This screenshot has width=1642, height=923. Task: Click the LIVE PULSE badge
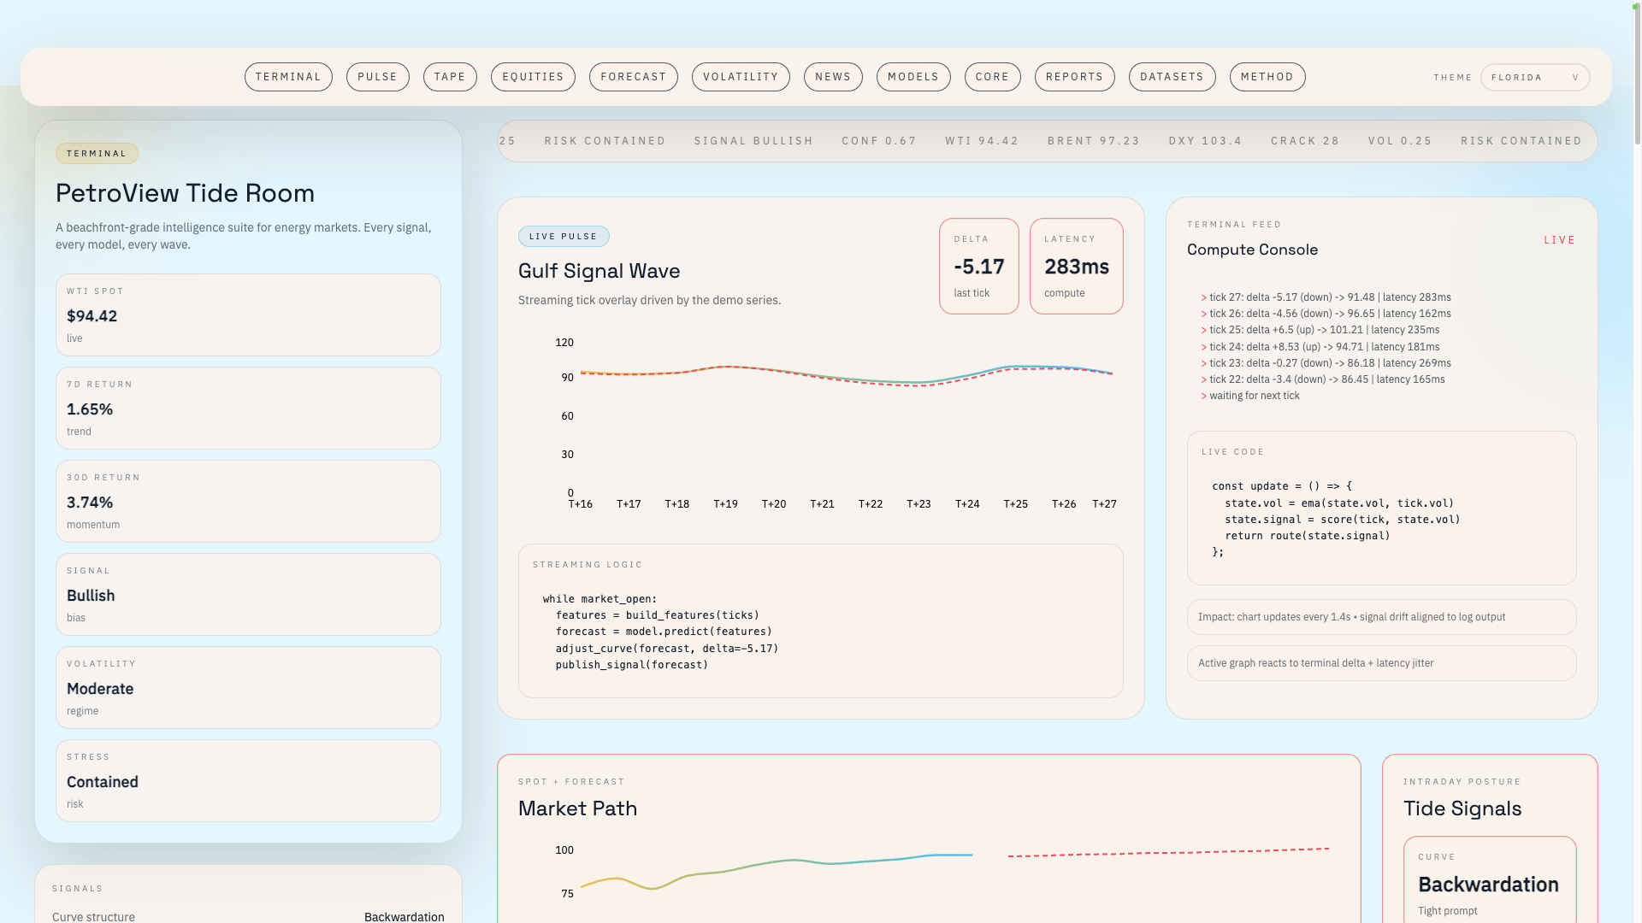coord(564,237)
